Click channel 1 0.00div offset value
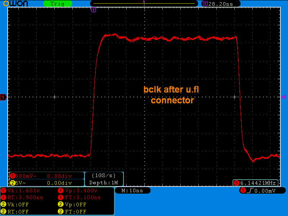 (x=59, y=176)
